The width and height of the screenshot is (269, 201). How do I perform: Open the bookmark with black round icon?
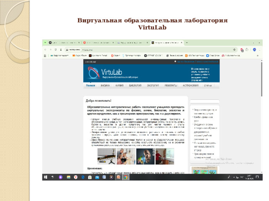153,56
